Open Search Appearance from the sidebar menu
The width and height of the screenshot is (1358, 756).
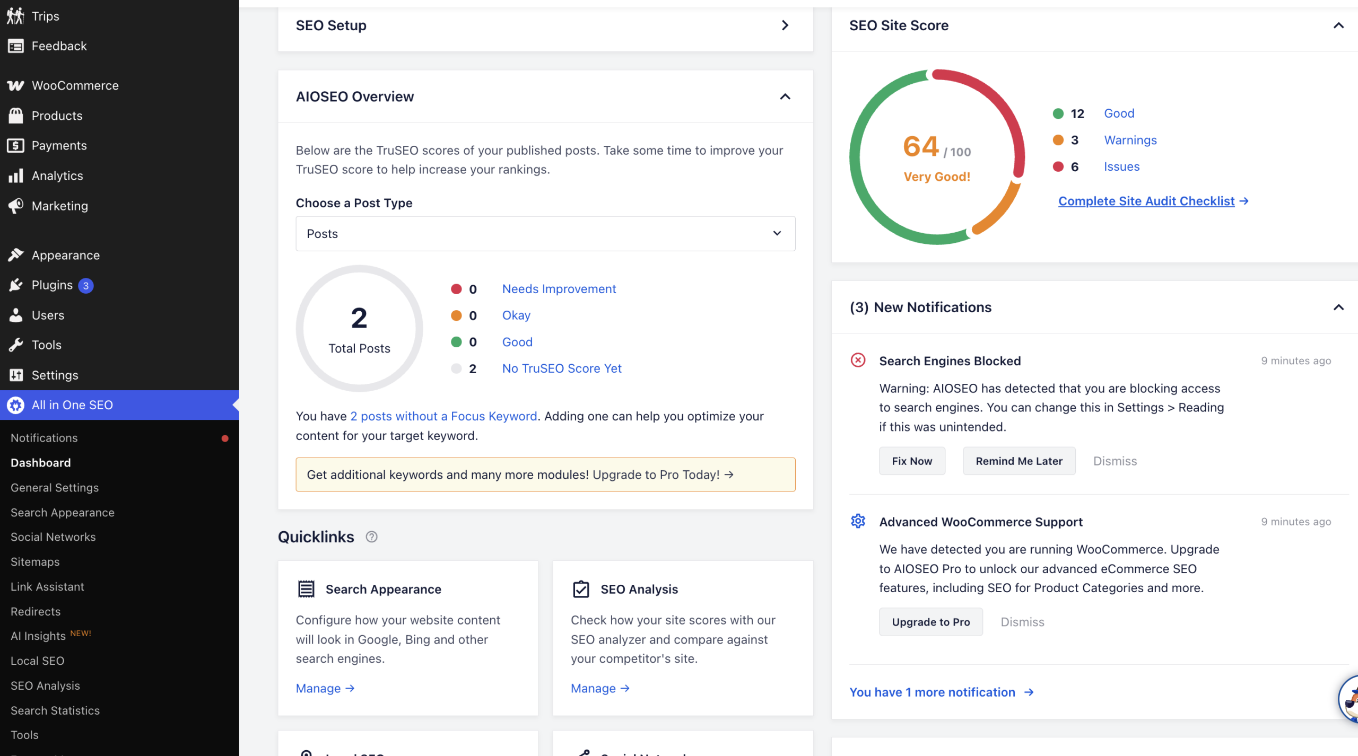click(62, 512)
